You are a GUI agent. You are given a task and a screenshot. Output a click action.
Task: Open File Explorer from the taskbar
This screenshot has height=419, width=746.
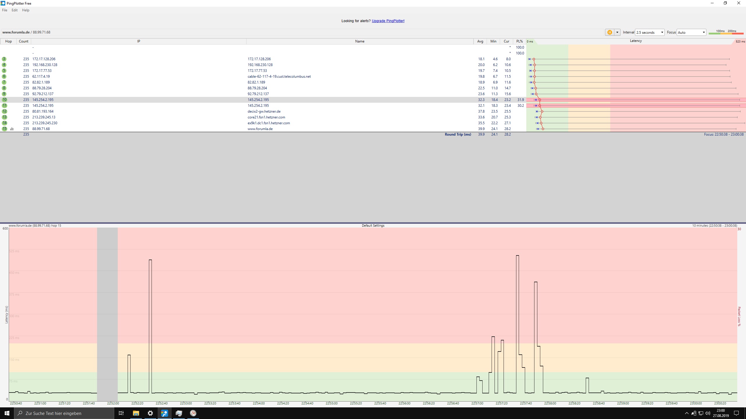pyautogui.click(x=136, y=413)
